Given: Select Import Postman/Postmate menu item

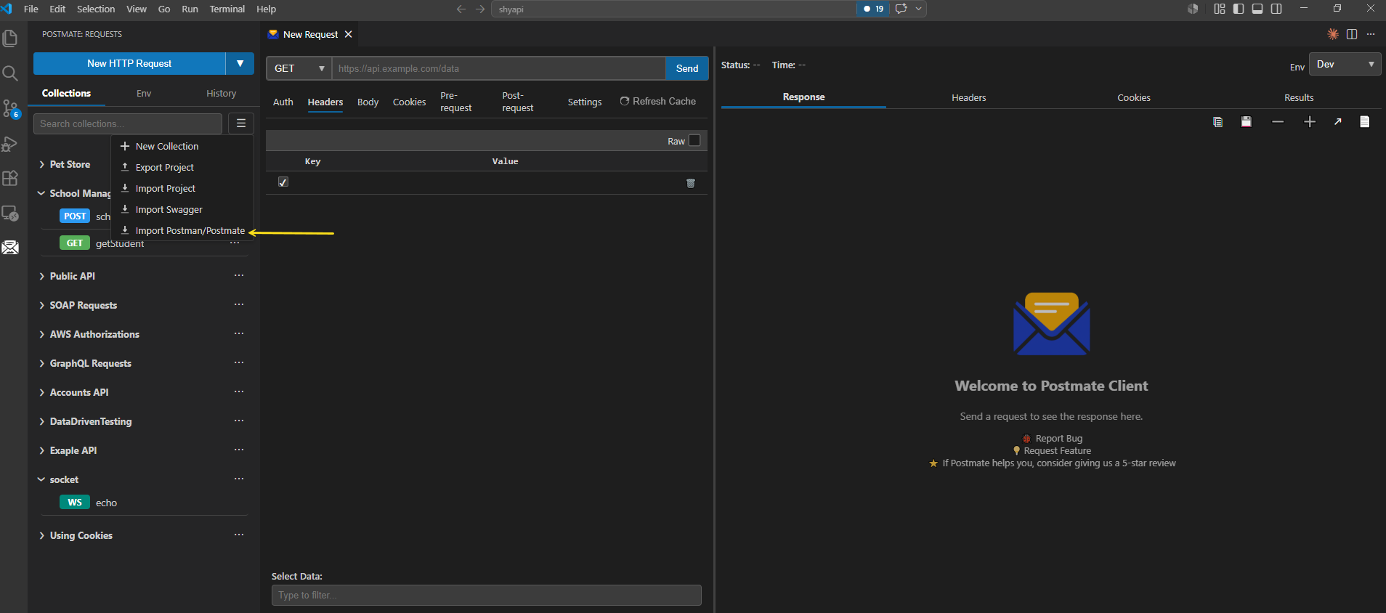Looking at the screenshot, I should 182,230.
